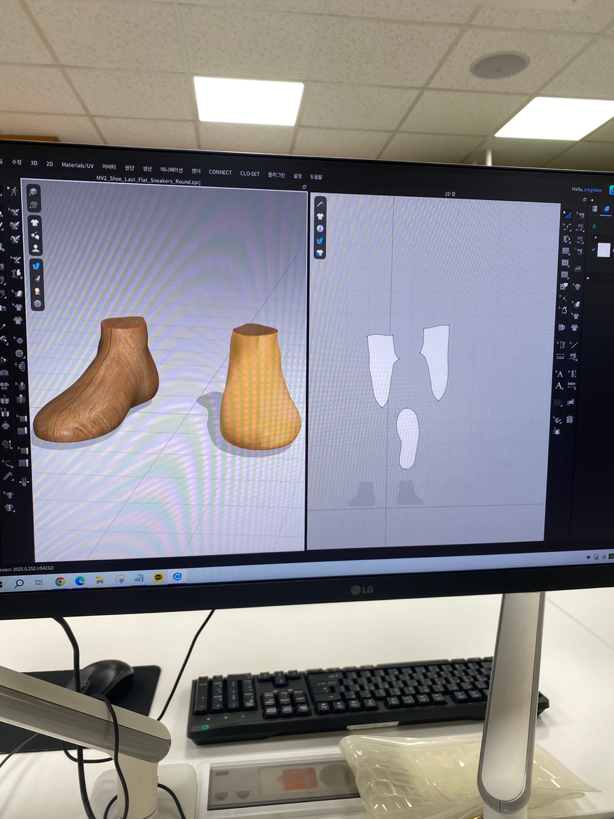
Task: Toggle the blue fabric display icon in 2D window
Action: pyautogui.click(x=320, y=241)
